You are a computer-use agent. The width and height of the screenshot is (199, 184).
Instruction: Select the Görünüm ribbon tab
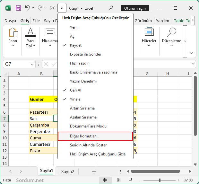pos(143,21)
